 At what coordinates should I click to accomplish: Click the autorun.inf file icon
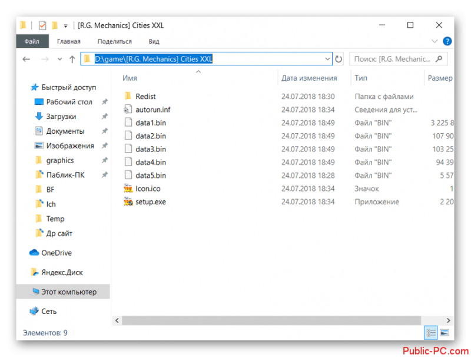(x=128, y=110)
